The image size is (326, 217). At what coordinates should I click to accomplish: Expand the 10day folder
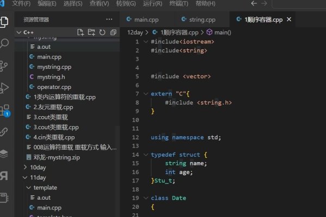26,167
